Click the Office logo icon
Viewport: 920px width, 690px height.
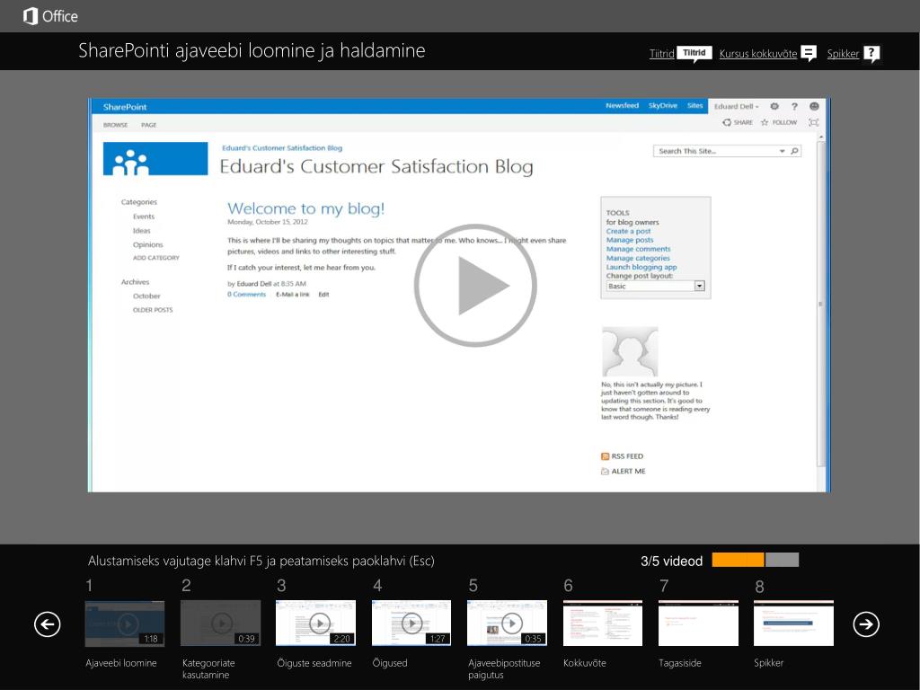coord(30,16)
